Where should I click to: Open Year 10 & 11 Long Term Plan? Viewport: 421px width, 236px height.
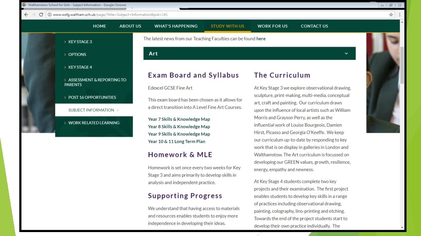(x=176, y=141)
